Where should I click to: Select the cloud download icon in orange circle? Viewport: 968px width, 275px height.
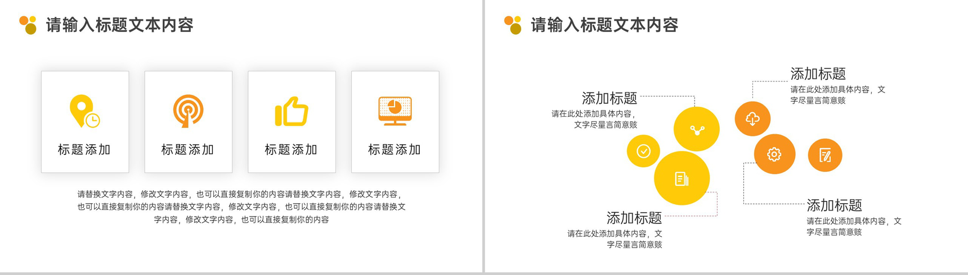pos(752,118)
